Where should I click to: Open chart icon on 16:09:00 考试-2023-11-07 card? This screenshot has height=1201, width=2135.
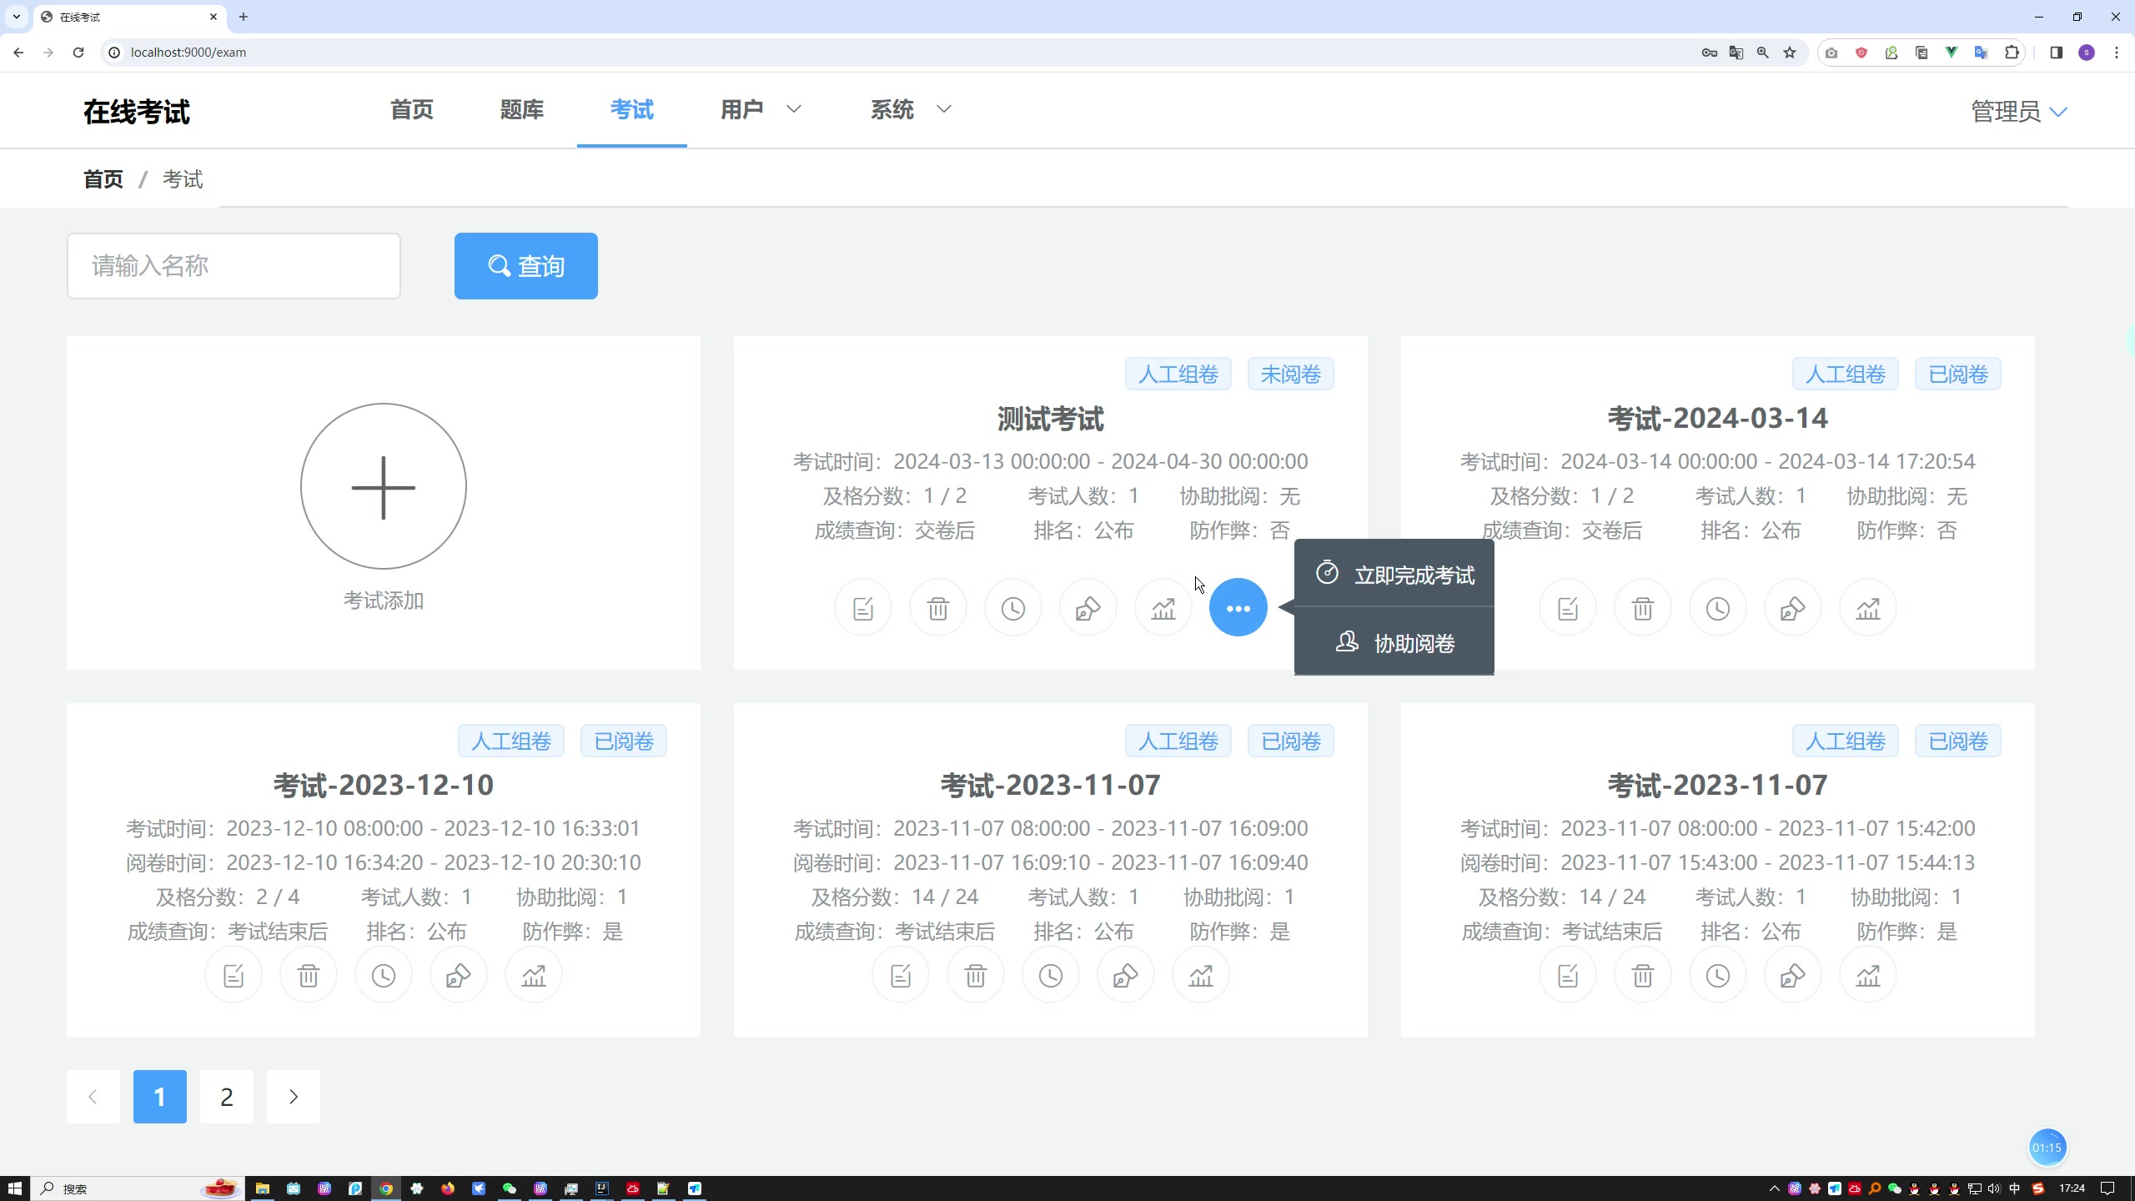[1201, 975]
